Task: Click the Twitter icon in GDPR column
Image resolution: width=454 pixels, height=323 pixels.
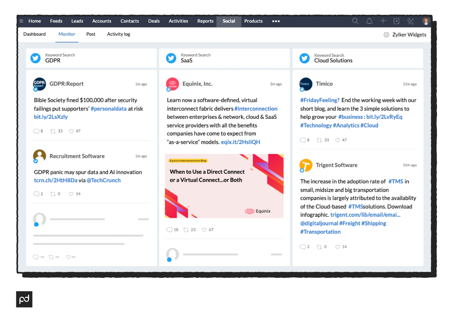Action: 36,58
